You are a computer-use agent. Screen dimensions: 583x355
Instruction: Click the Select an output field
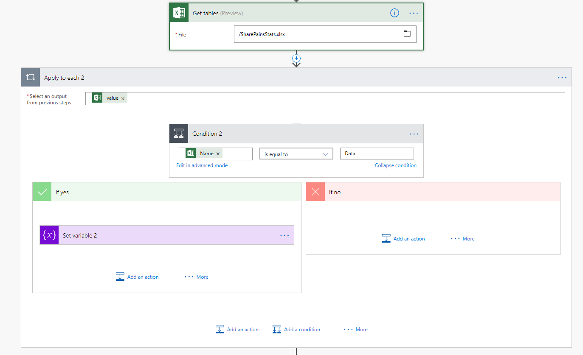pyautogui.click(x=325, y=98)
